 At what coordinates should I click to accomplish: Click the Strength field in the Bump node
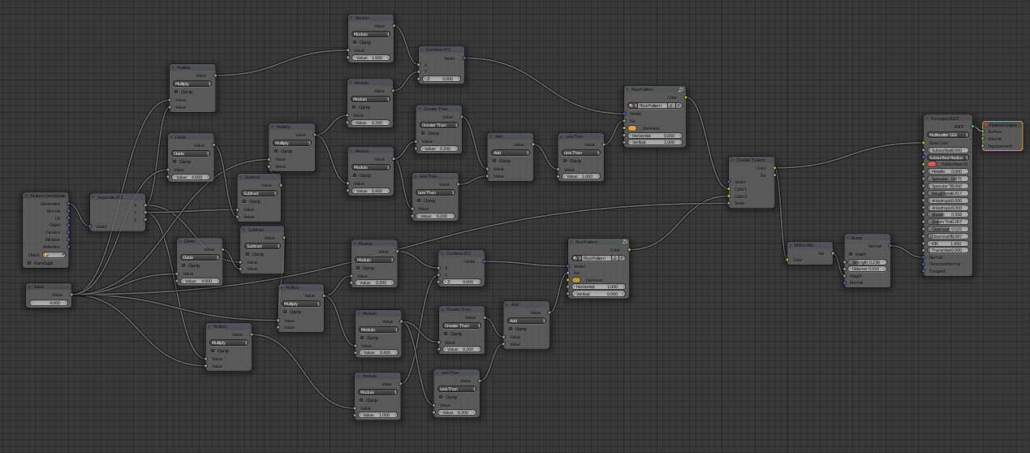[x=867, y=262]
